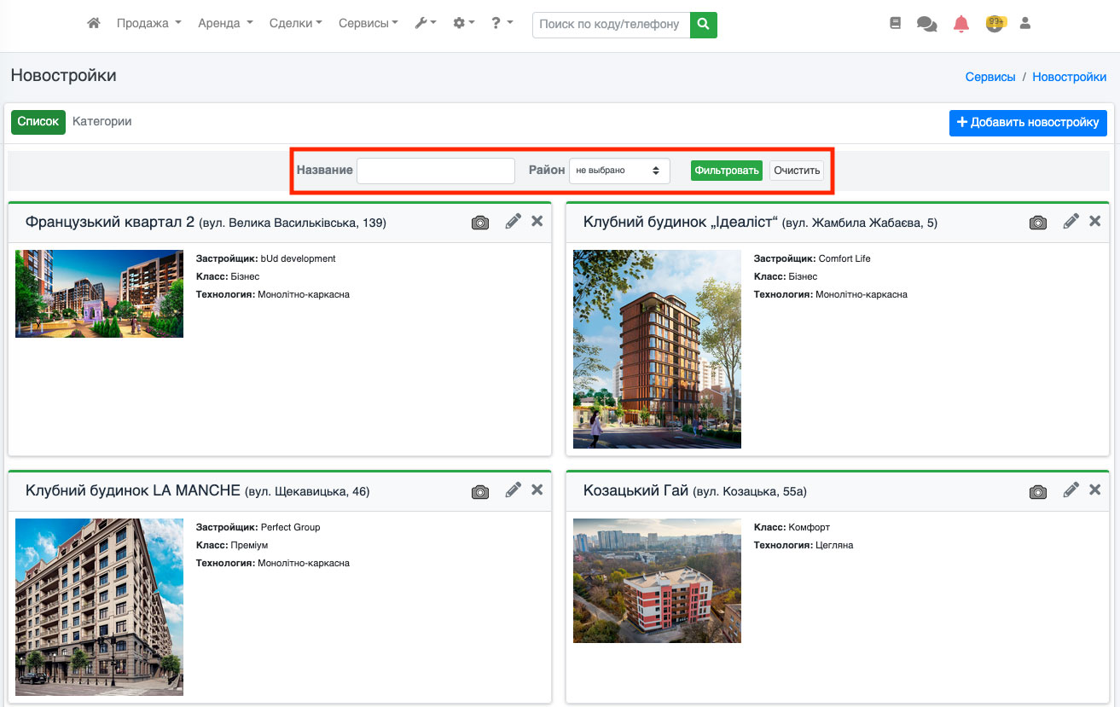
Task: Click the Сервисы breadcrumb link
Action: (989, 77)
